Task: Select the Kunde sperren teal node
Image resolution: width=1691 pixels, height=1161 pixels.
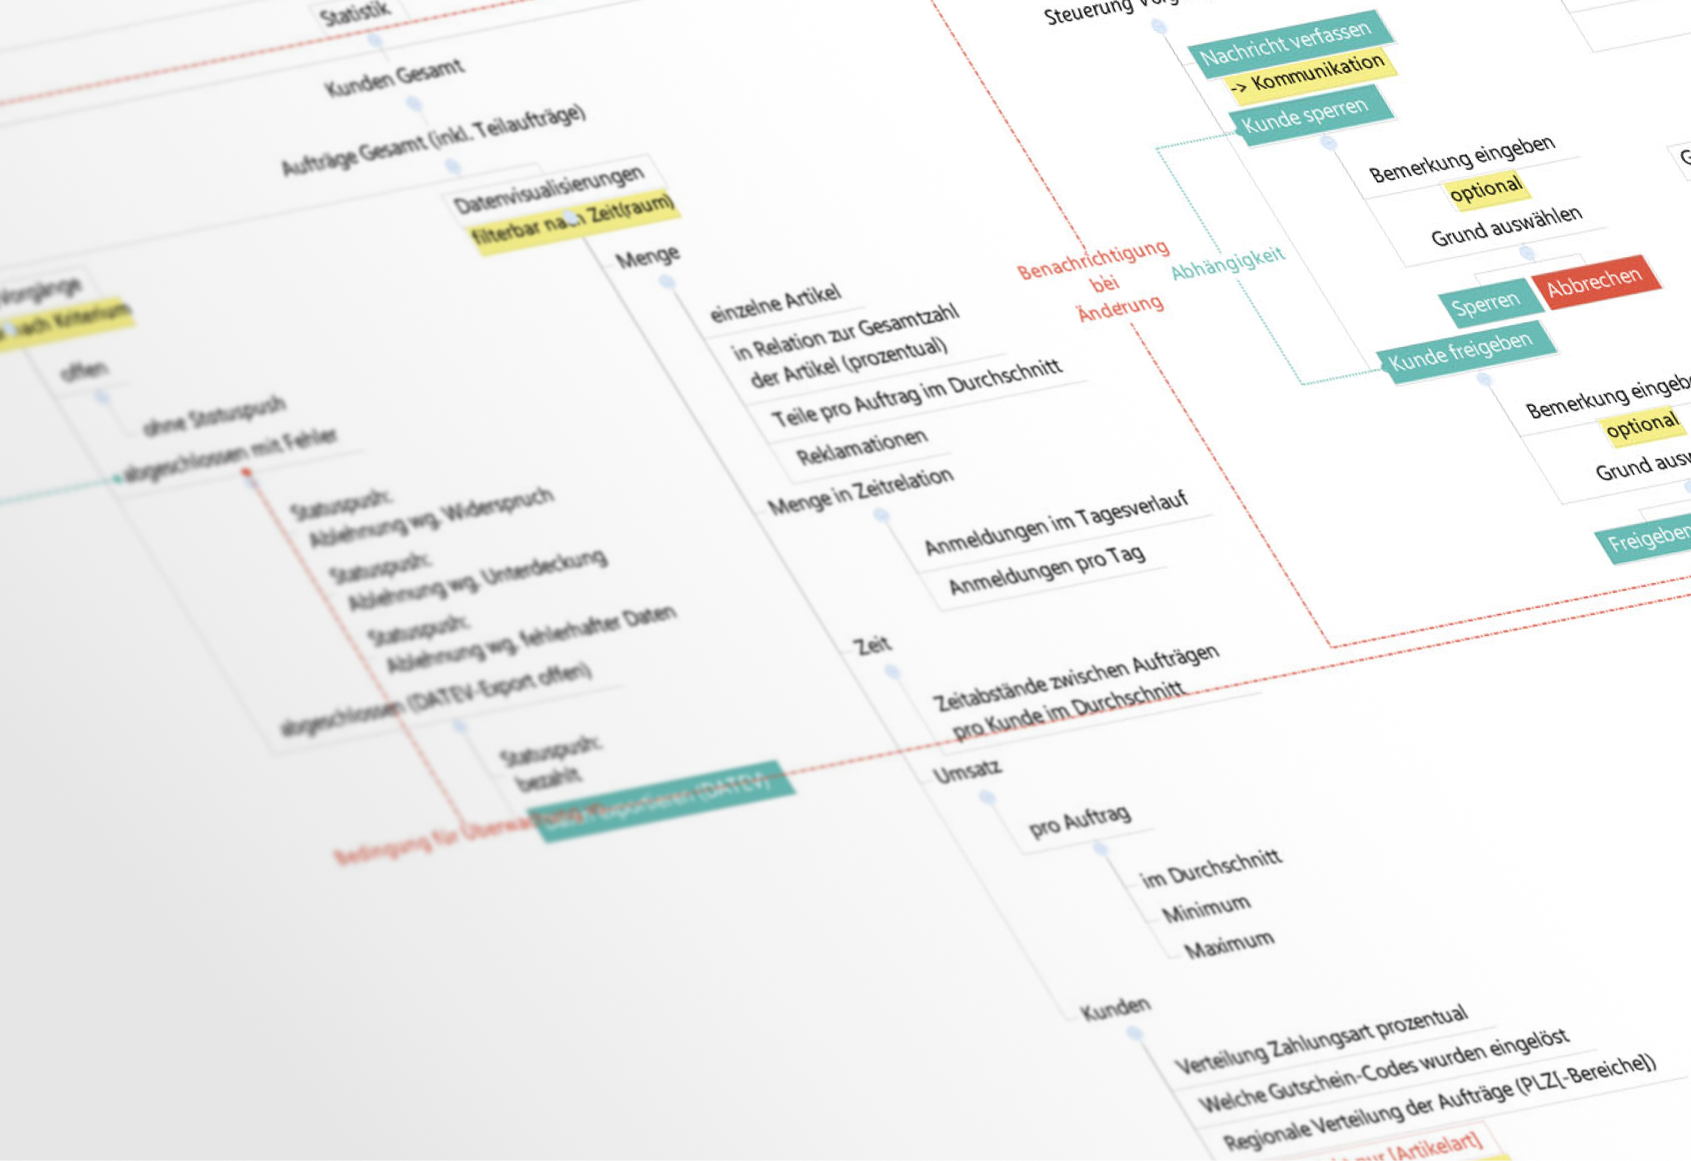Action: click(x=1305, y=116)
